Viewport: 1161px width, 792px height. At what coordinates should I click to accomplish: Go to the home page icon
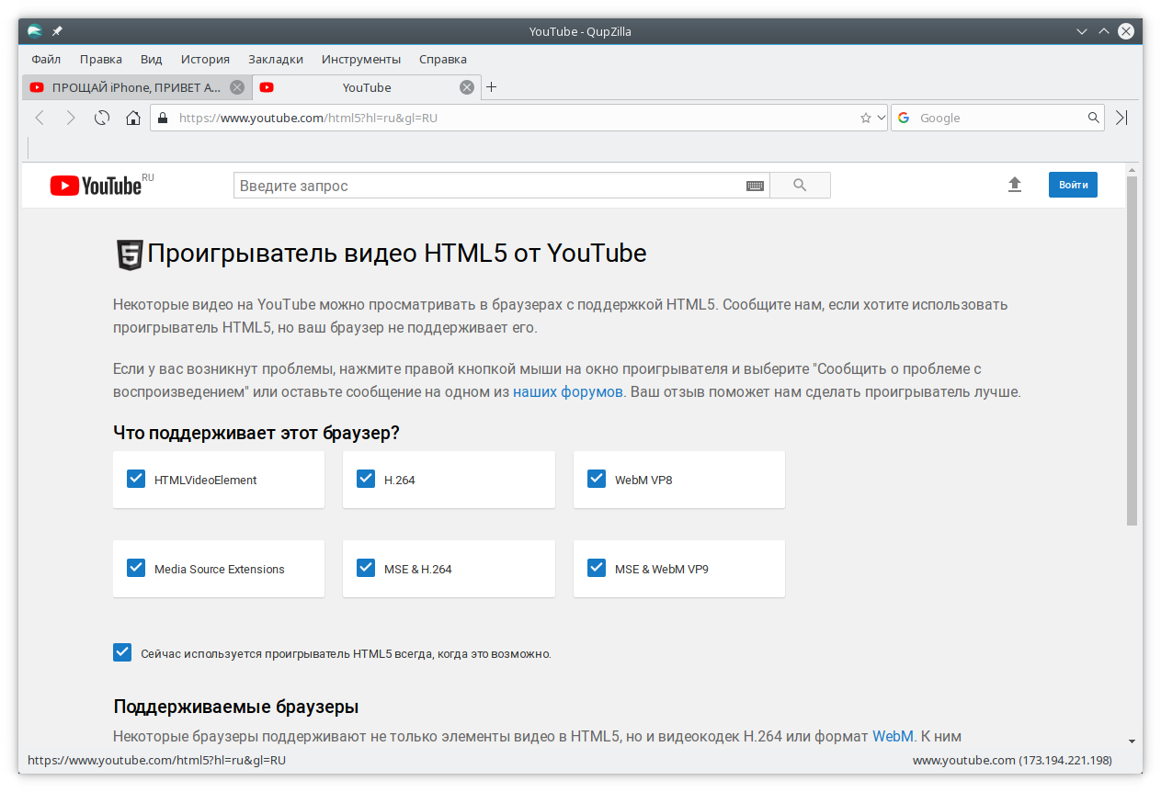133,118
